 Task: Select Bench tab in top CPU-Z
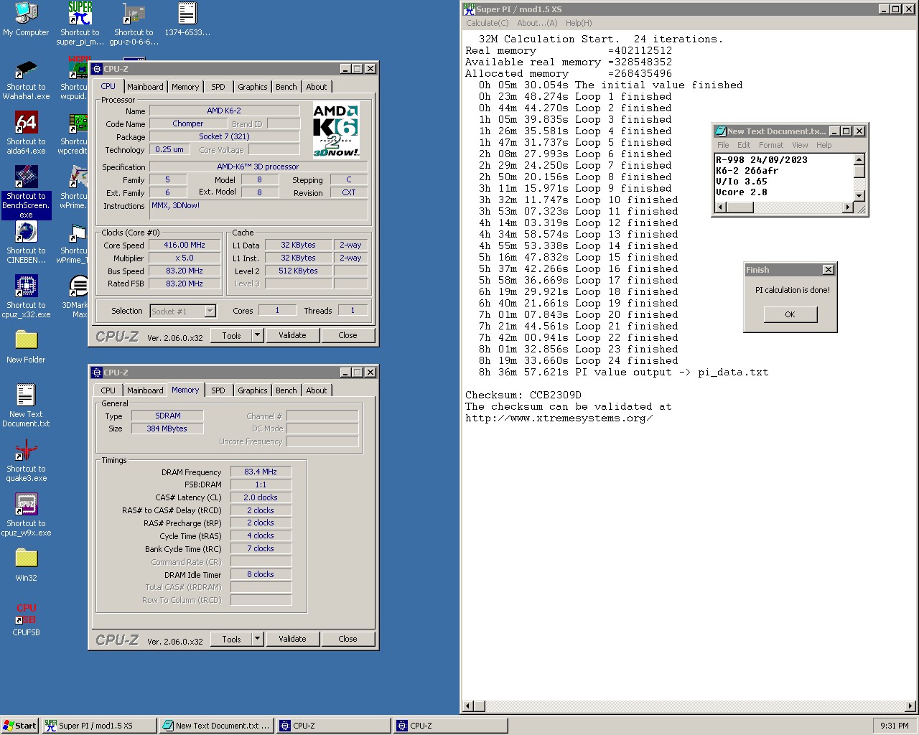coord(286,87)
